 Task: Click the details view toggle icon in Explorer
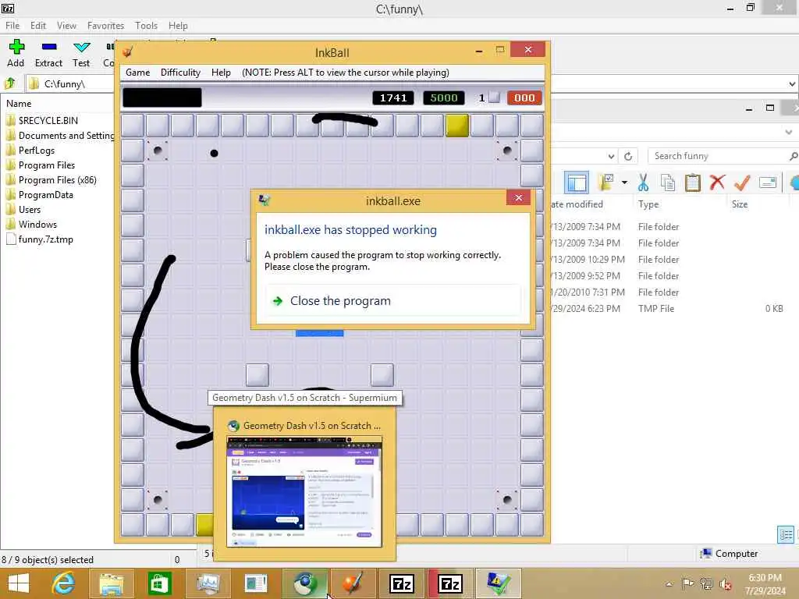[786, 534]
